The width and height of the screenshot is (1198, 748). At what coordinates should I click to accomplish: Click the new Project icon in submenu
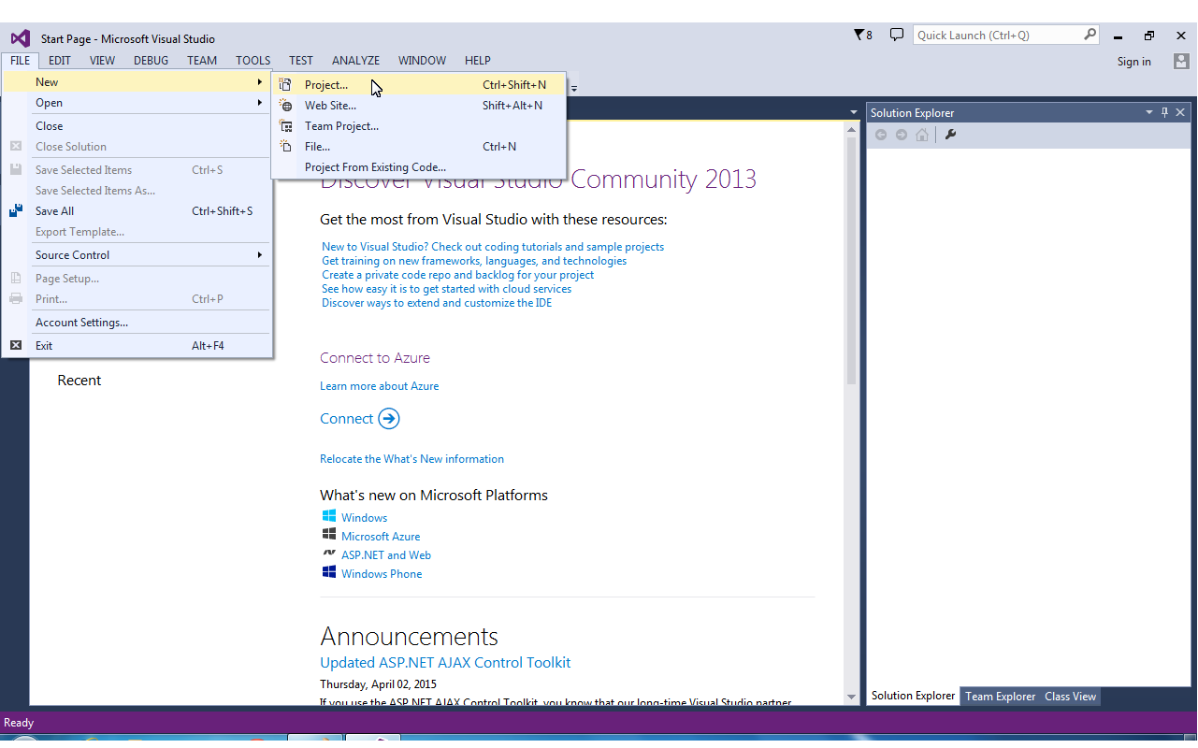tap(286, 84)
